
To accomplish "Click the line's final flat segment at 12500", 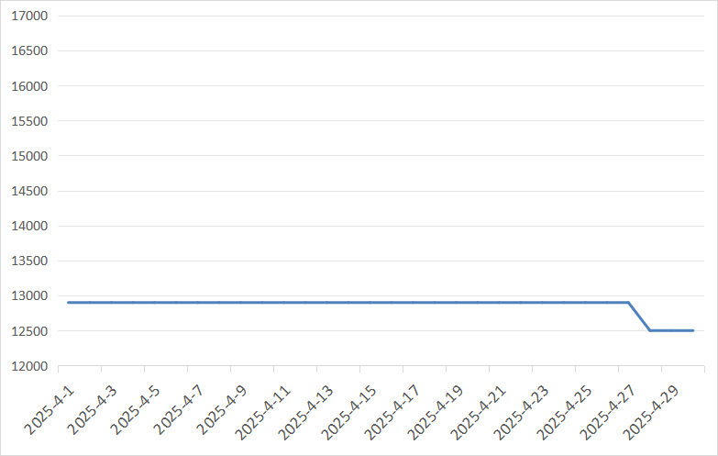I will pyautogui.click(x=672, y=330).
